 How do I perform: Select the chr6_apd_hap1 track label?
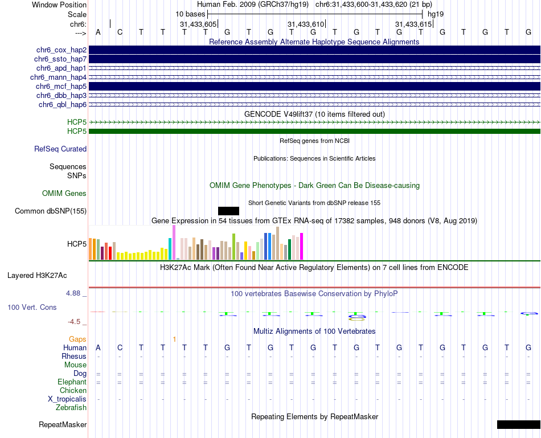(62, 68)
